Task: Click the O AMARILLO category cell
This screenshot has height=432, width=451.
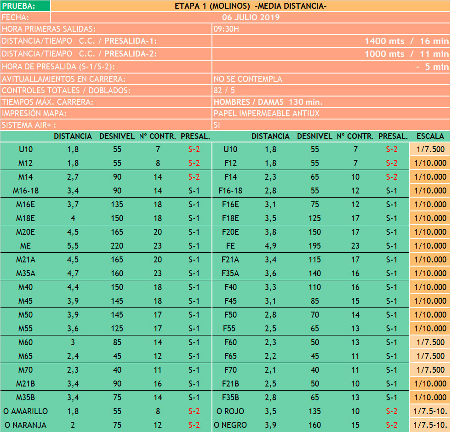Action: pos(26,411)
